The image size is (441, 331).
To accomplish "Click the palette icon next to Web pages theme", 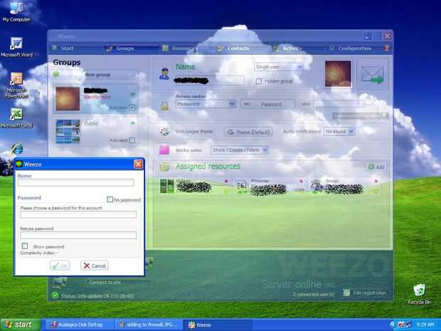I will click(x=164, y=131).
